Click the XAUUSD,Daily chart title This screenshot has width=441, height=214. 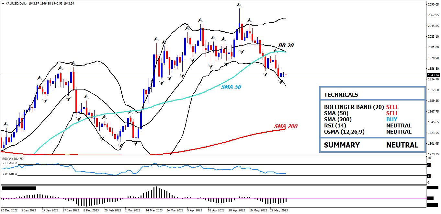click(x=17, y=3)
